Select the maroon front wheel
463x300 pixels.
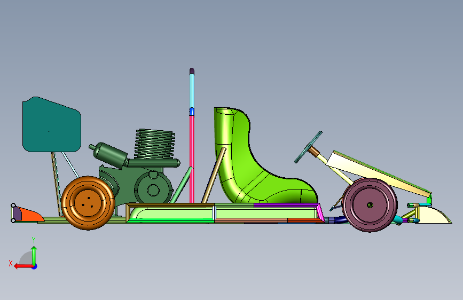[x=370, y=205]
